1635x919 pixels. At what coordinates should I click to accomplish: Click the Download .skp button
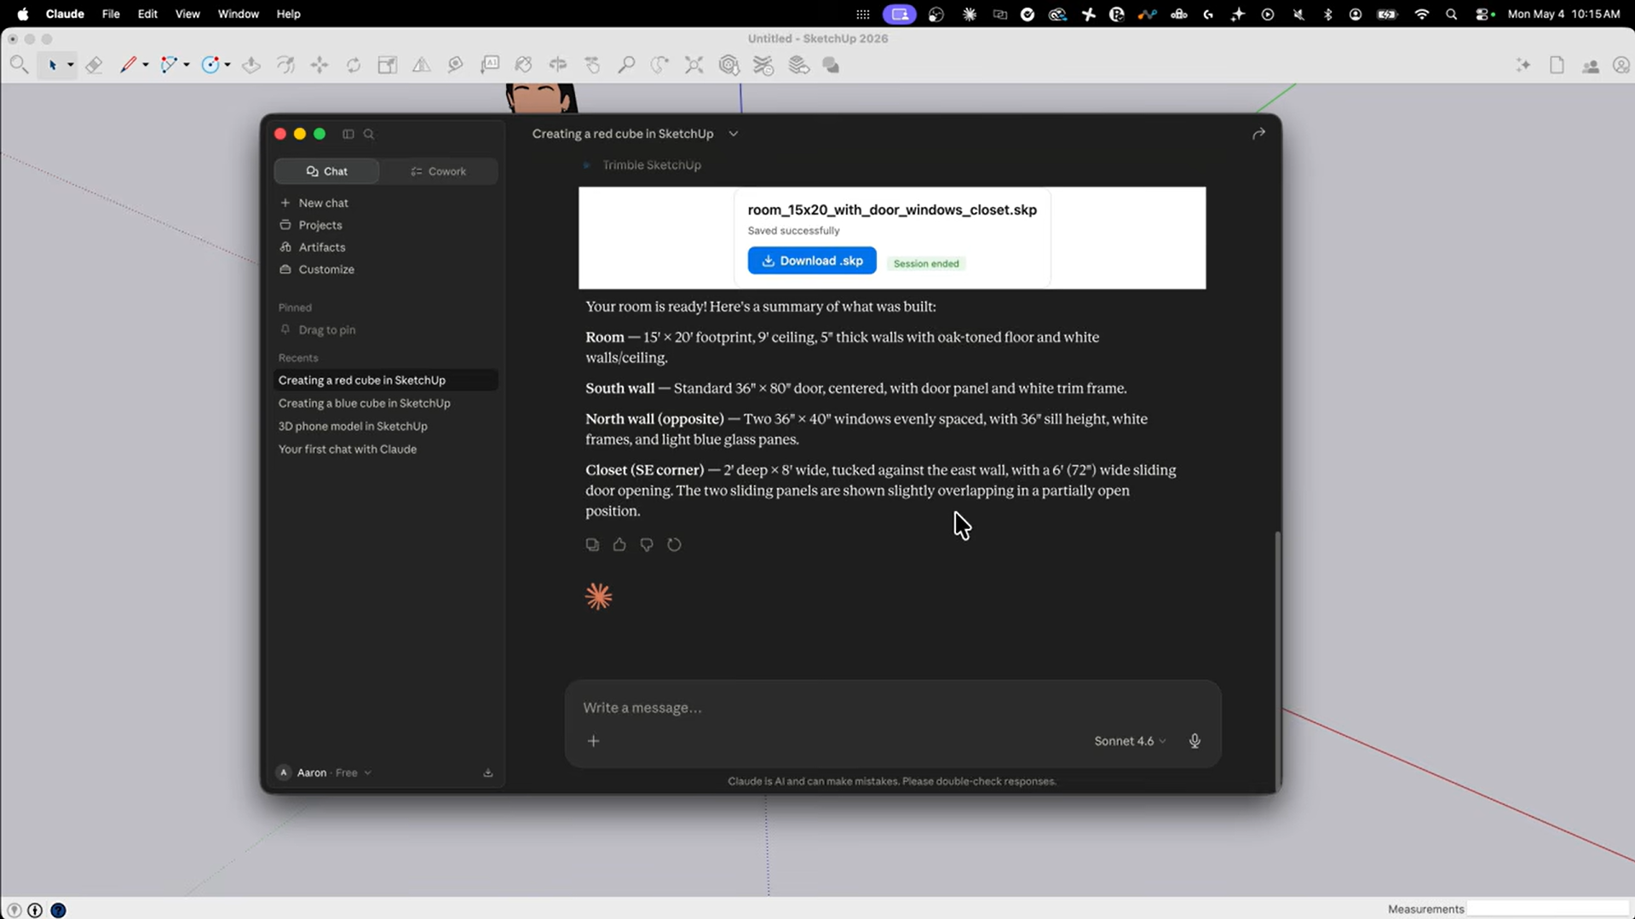point(812,261)
